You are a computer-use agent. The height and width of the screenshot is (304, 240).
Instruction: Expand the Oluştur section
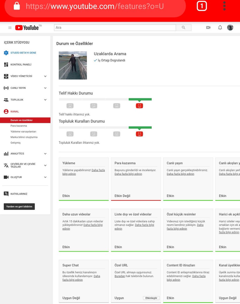click(45, 177)
